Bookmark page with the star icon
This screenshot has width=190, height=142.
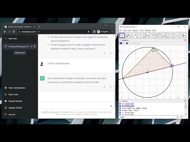coord(88,32)
